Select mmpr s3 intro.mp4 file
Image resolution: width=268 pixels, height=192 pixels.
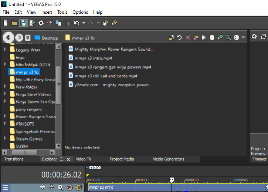[90, 58]
